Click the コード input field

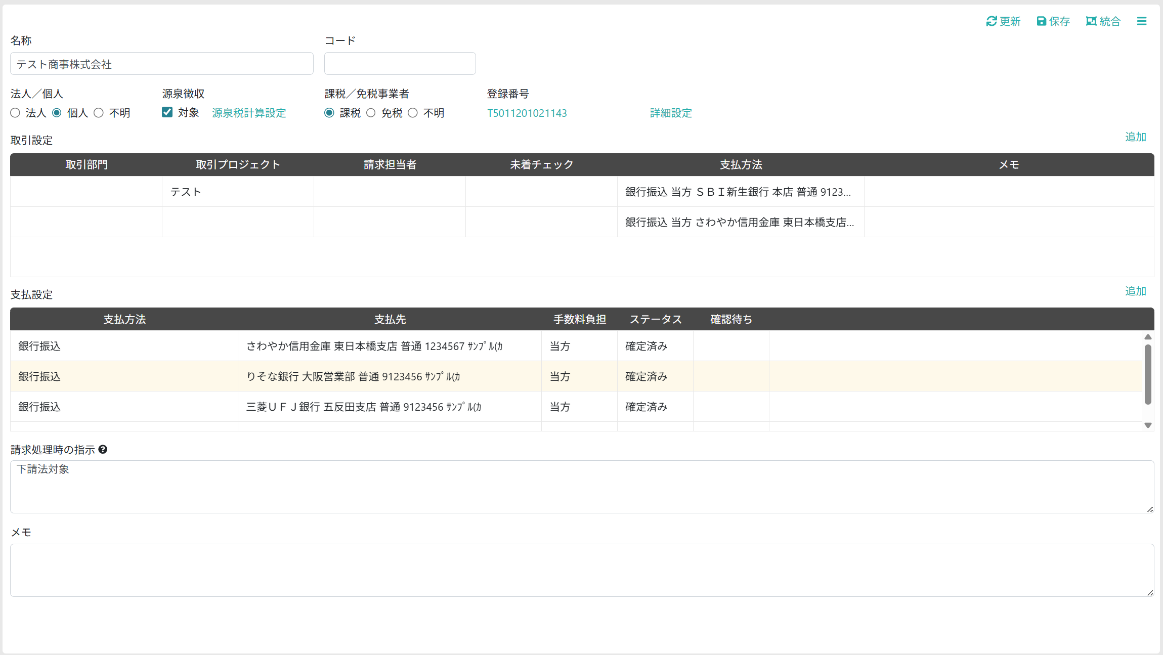coord(400,64)
